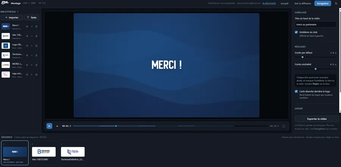Click the logo ech library thumbnail

pos(6,74)
